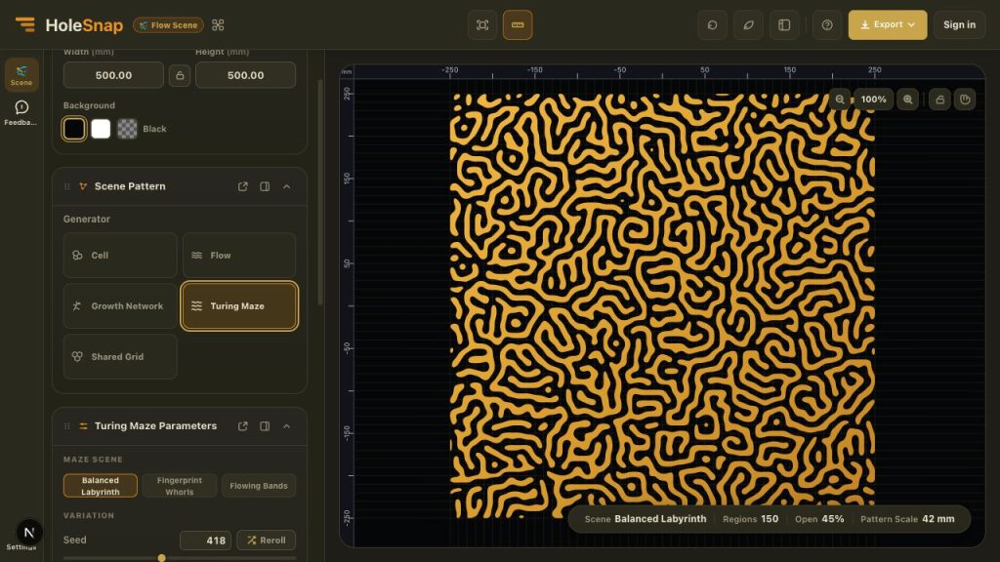Open the apps grid icon beside Flow Scene
This screenshot has height=562, width=1000.
(218, 24)
